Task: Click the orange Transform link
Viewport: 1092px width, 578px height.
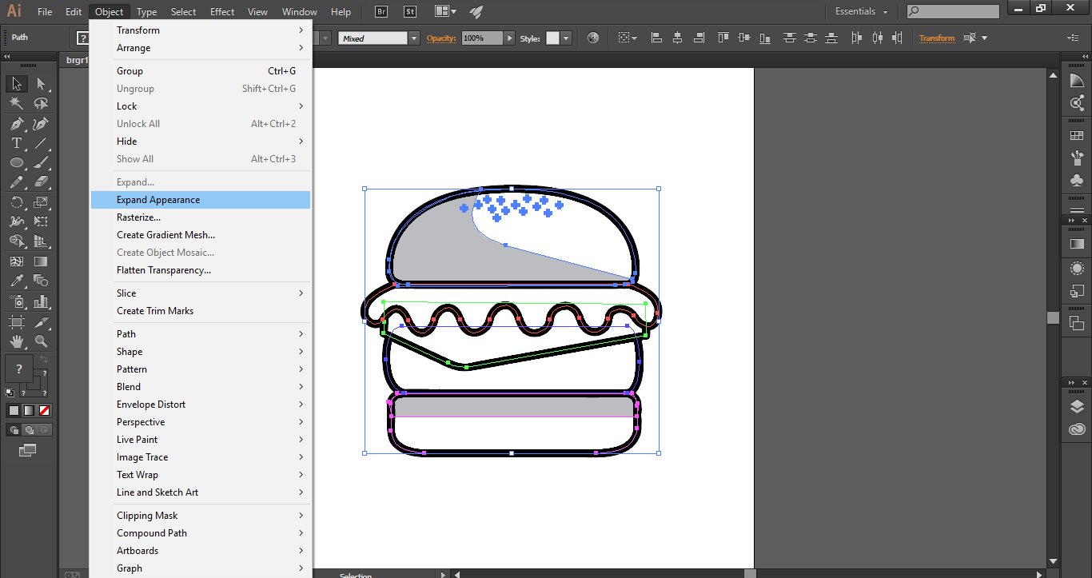Action: (x=936, y=38)
